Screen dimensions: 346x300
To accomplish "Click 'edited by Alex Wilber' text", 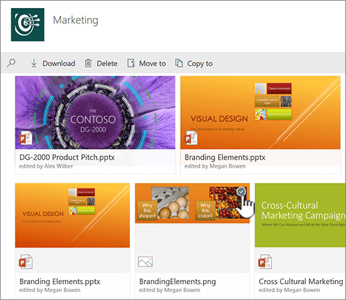I will tap(46, 166).
